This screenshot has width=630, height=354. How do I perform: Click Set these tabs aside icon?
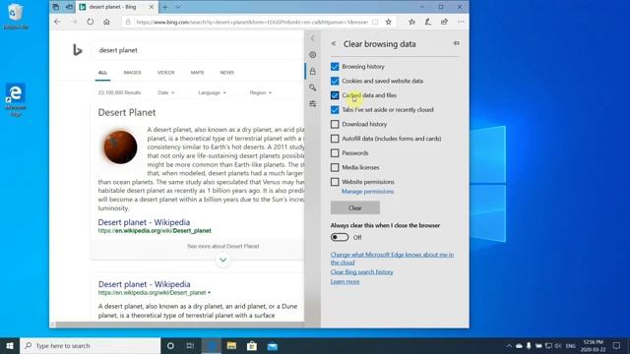[x=69, y=7]
